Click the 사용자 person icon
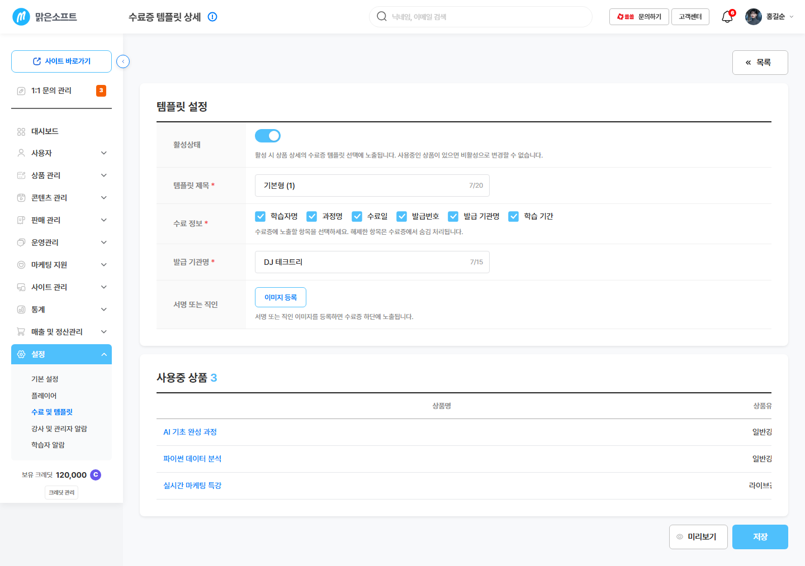Screen dimensions: 805x566 click(x=21, y=153)
